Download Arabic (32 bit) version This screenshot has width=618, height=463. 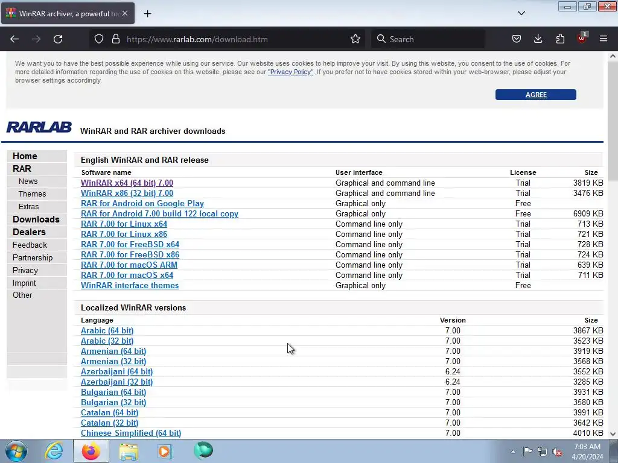coord(107,341)
